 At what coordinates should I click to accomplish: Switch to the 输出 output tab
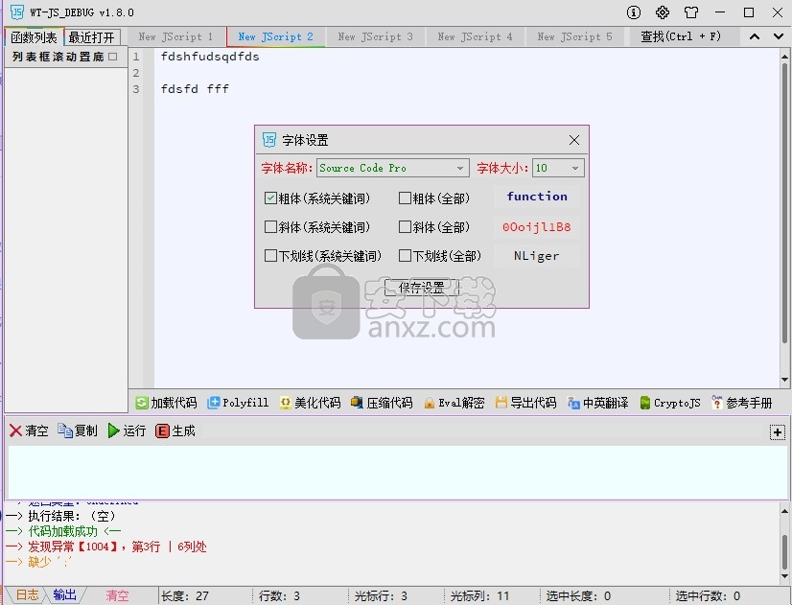point(64,594)
